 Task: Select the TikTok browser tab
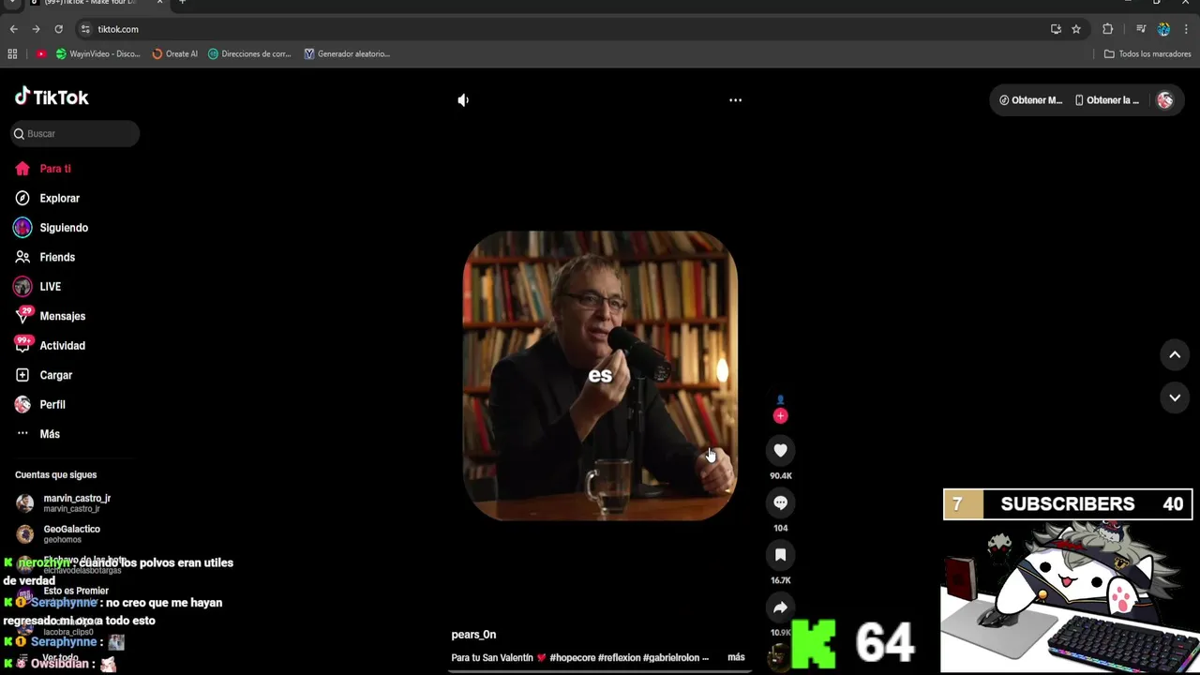point(94,2)
